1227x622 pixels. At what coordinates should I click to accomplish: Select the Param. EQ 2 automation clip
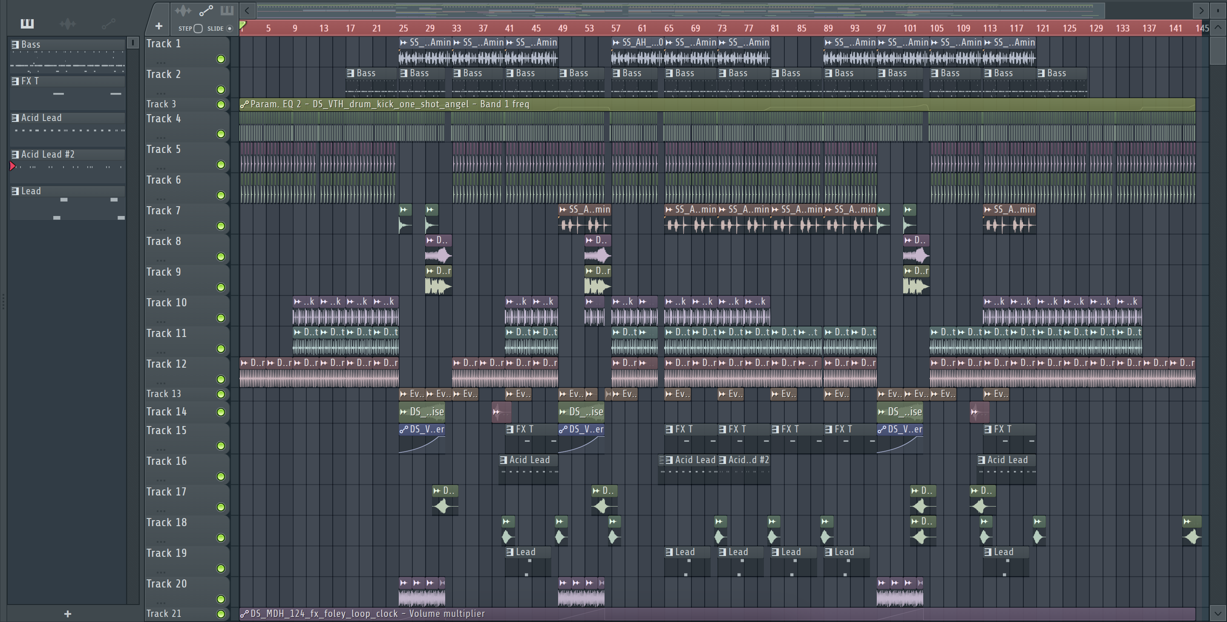coord(717,104)
